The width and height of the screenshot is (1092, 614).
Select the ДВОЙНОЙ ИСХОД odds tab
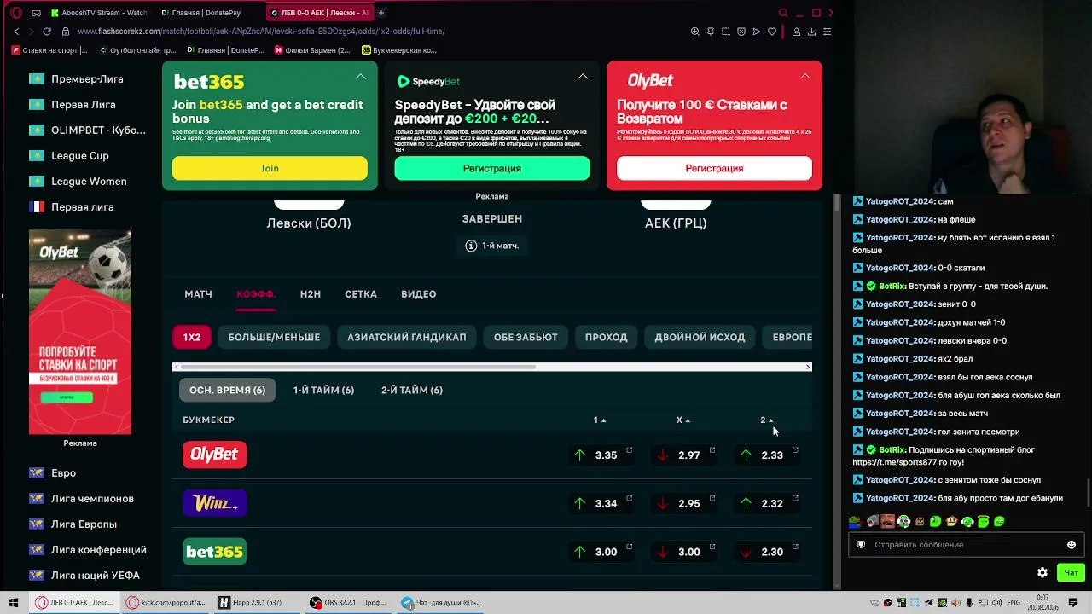[700, 337]
